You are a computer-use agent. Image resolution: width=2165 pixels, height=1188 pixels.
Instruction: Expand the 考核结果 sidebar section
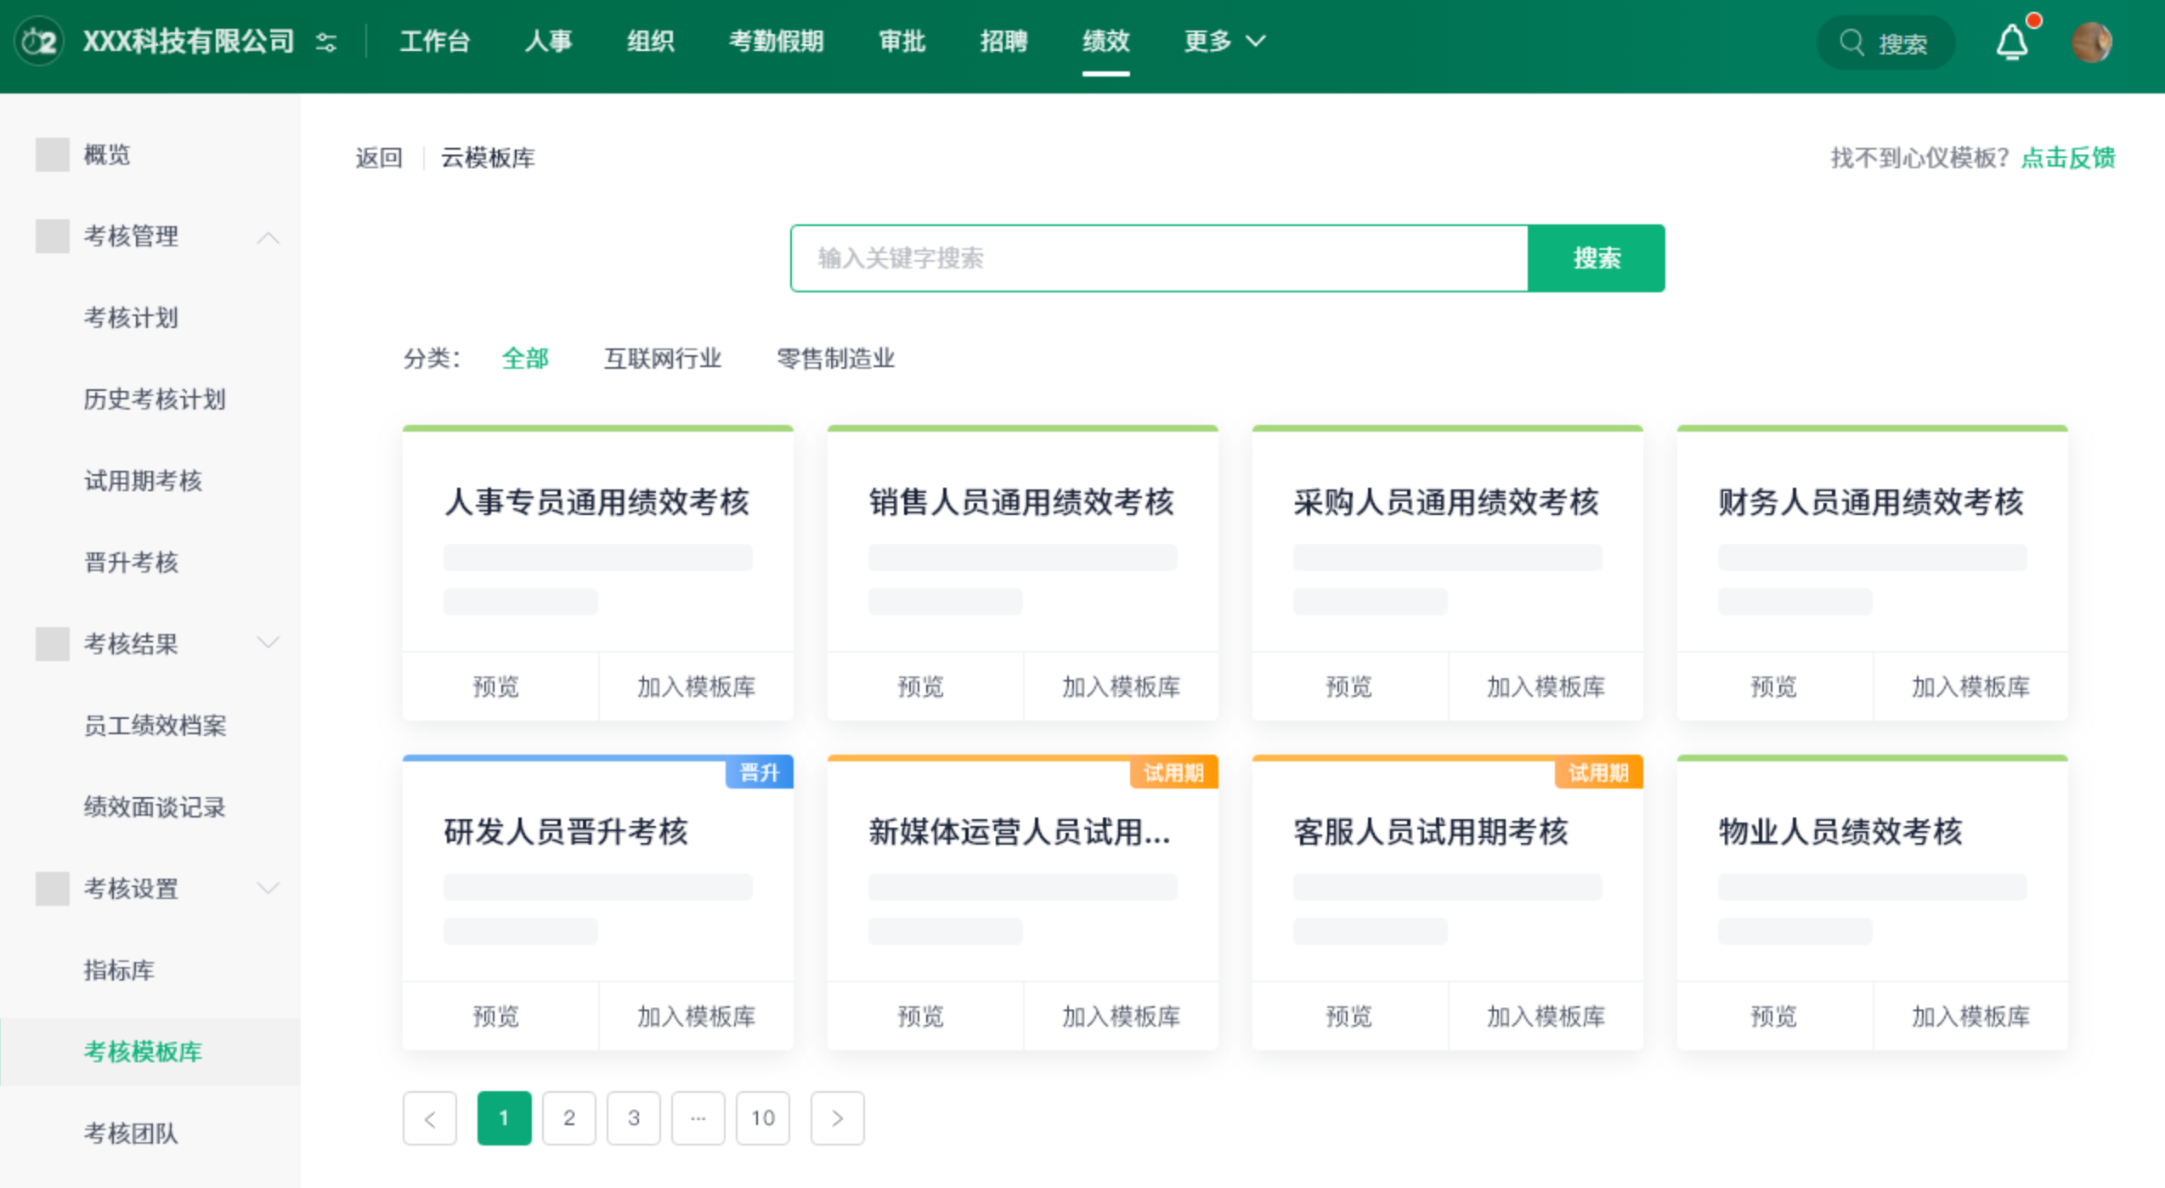click(268, 643)
